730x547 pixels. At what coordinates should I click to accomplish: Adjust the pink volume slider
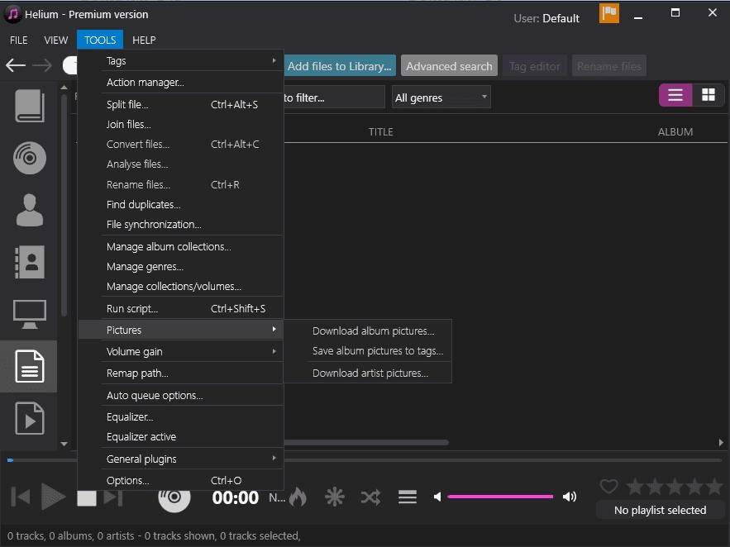click(500, 497)
